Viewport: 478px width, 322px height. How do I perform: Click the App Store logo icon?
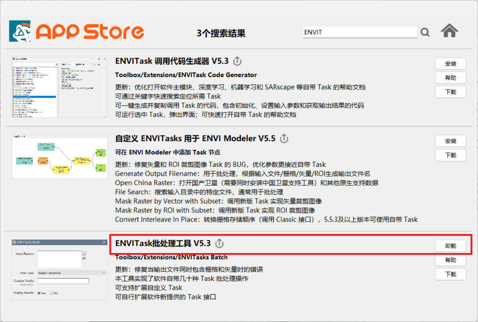[x=20, y=31]
